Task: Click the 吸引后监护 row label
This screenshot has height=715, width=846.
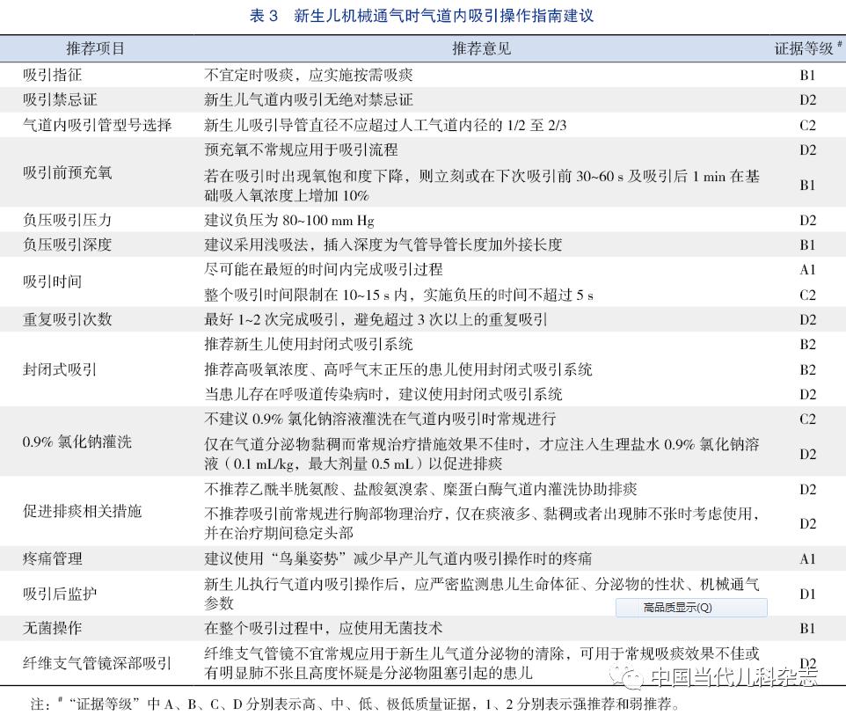Action: 60,594
